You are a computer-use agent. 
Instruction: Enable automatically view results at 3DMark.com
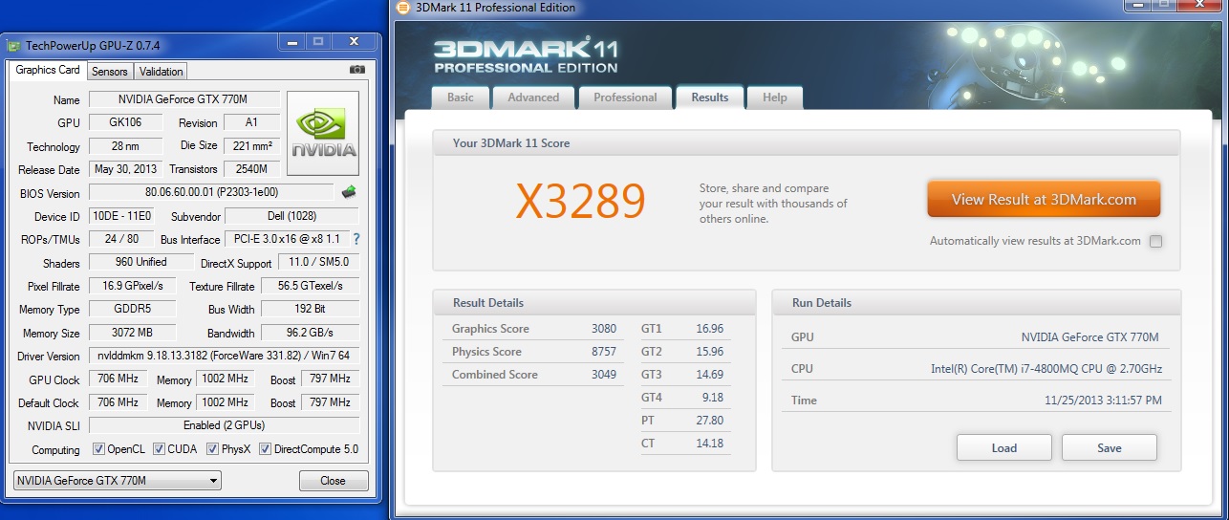(x=1156, y=242)
